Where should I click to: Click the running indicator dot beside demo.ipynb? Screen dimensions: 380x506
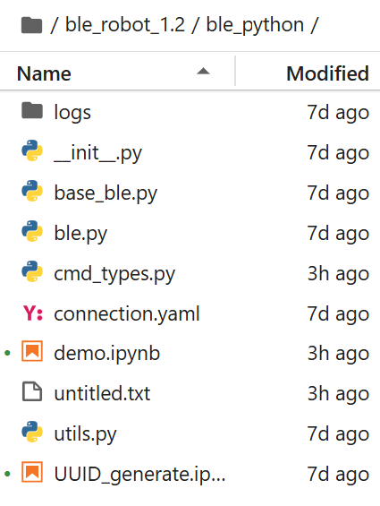7,353
